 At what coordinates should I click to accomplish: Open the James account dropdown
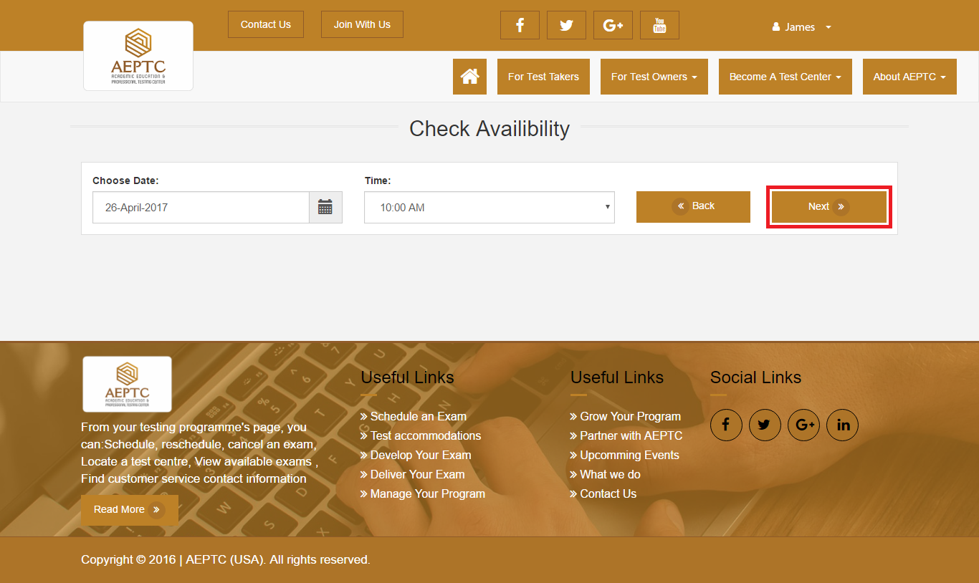click(801, 27)
